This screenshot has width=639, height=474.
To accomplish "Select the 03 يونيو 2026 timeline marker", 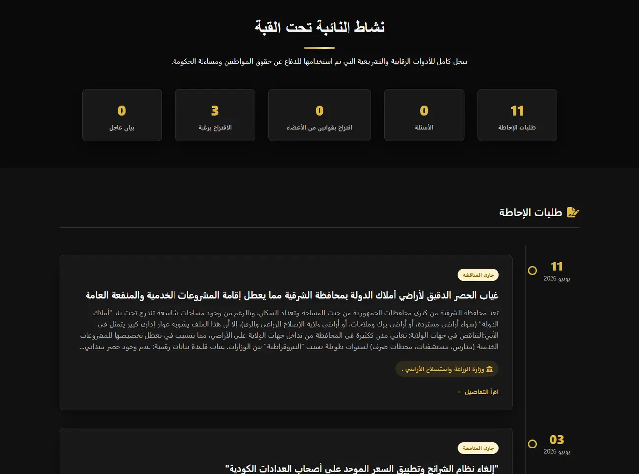I will click(532, 444).
